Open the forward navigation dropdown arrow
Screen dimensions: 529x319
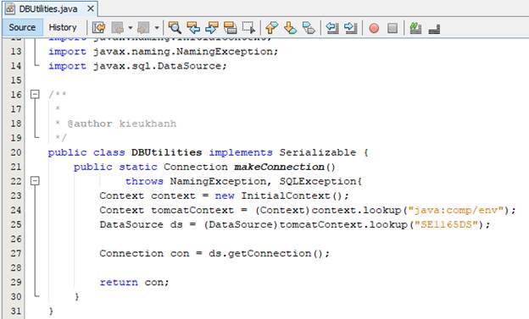[157, 28]
